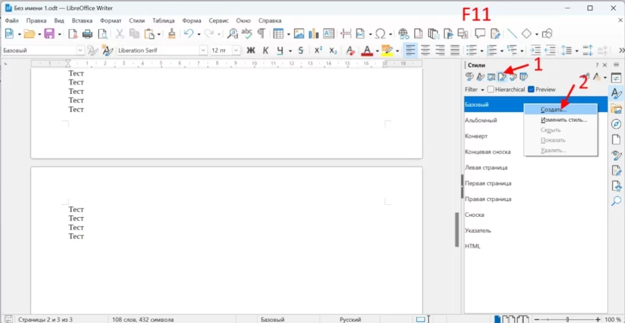Open the Файл menu
The image size is (625, 323).
(12, 21)
